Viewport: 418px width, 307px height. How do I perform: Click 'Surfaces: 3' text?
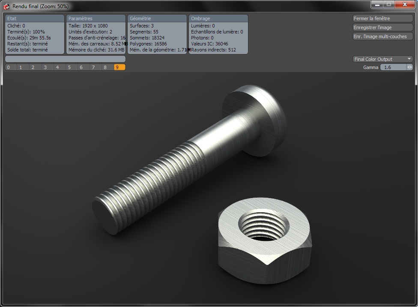[x=142, y=26]
